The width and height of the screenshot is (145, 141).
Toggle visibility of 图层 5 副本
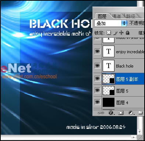click(98, 78)
